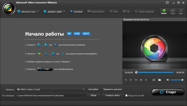Click Add File (Добавить файл) button
The image size is (187, 106).
point(53,12)
